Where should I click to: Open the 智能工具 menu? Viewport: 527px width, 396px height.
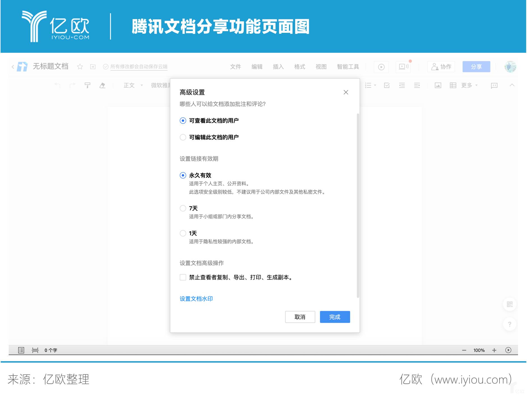(x=348, y=67)
